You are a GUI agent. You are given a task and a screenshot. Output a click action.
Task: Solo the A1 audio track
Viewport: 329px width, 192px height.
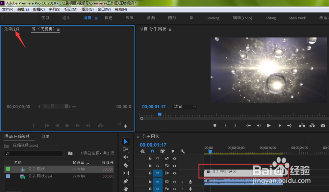pyautogui.click(x=182, y=182)
